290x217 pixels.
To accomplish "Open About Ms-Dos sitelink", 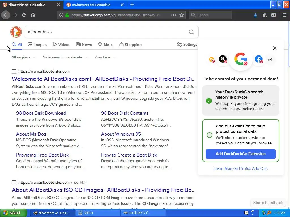I will pyautogui.click(x=31, y=134).
